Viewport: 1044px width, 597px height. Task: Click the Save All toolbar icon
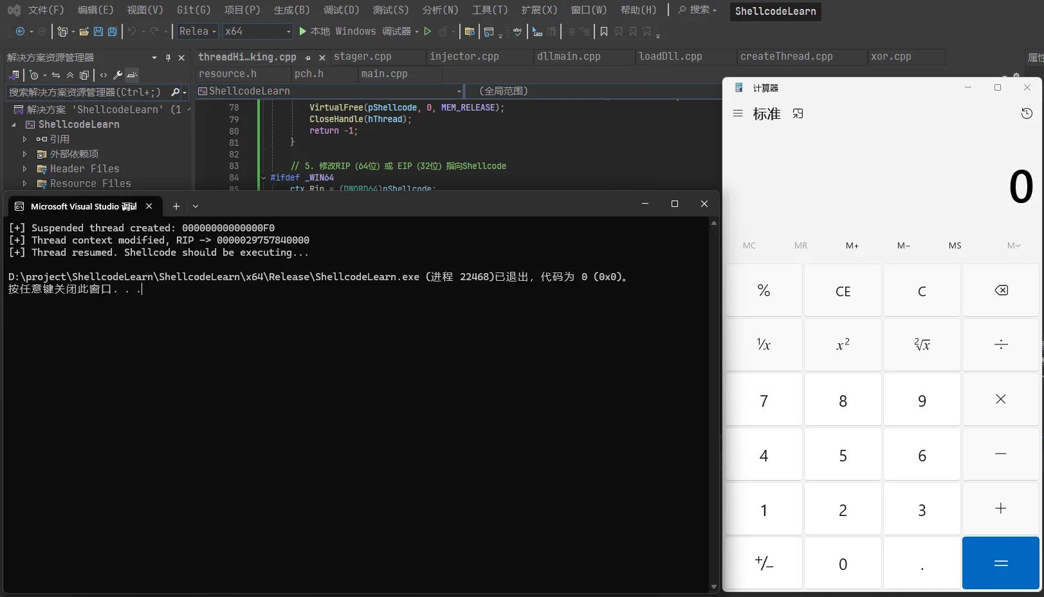[x=113, y=31]
